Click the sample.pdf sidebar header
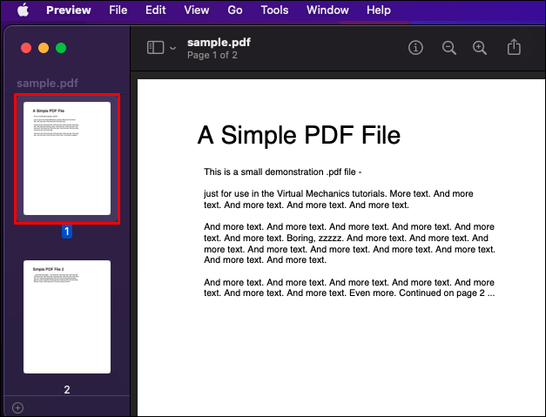This screenshot has width=546, height=417. click(47, 84)
